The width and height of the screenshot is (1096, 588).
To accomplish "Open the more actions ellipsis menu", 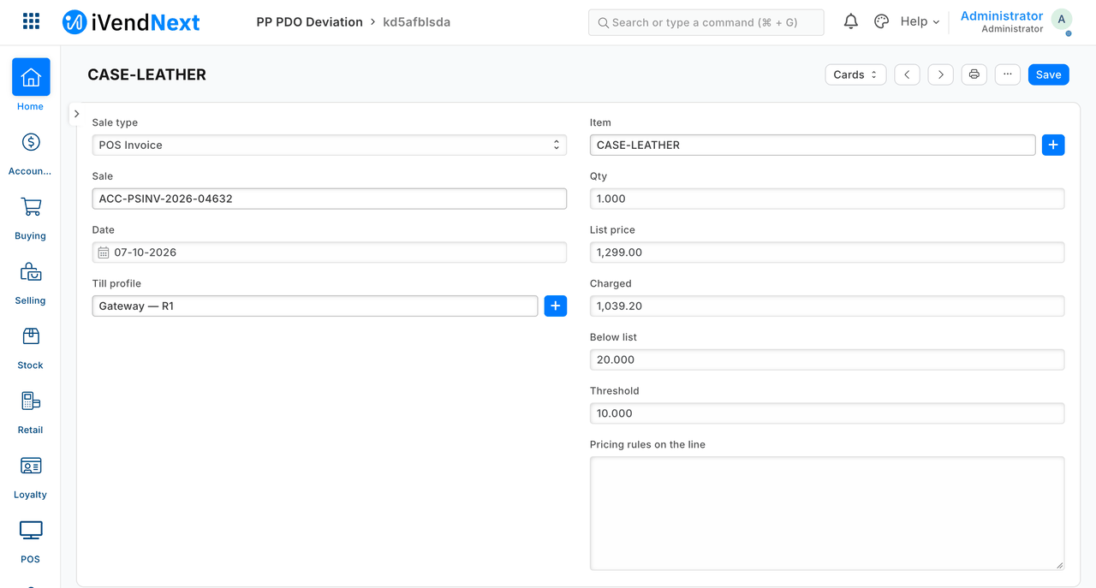I will pos(1008,74).
